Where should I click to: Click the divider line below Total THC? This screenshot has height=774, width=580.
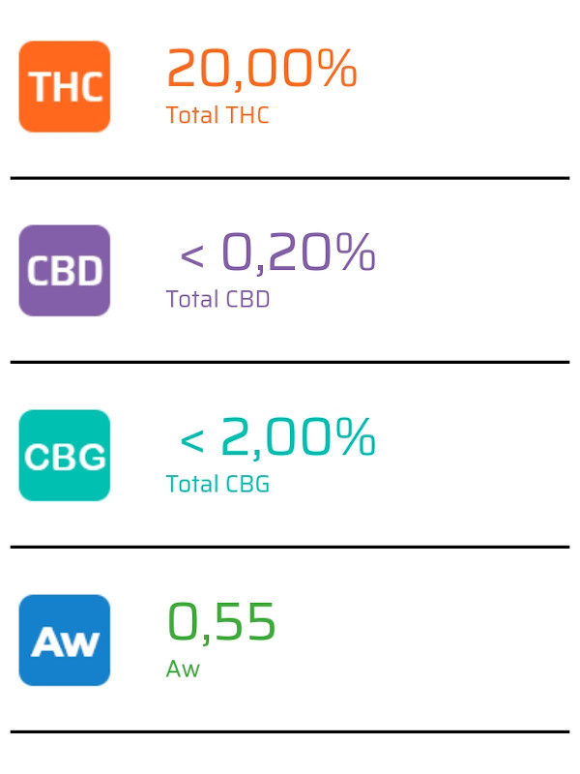(290, 178)
